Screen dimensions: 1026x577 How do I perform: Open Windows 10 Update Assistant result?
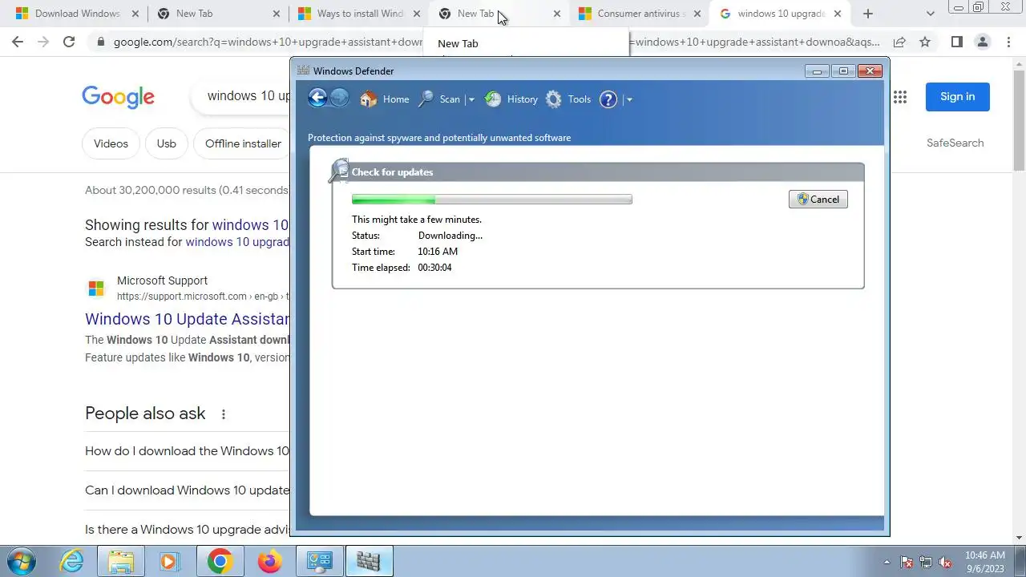(188, 319)
